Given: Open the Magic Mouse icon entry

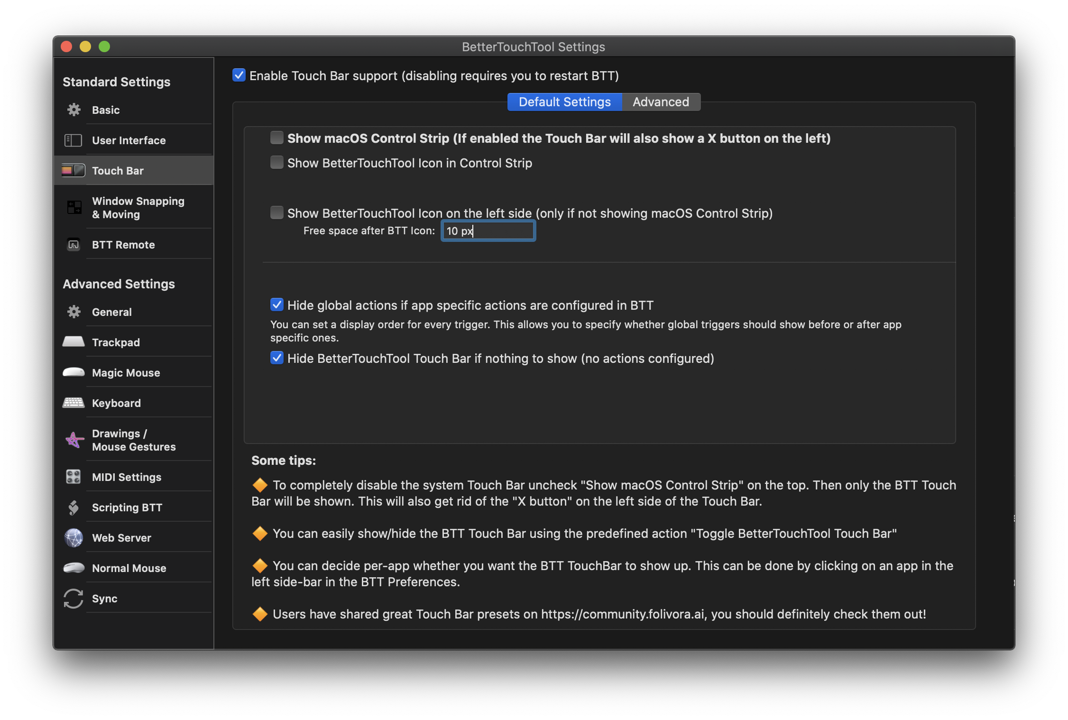Looking at the screenshot, I should (x=74, y=372).
